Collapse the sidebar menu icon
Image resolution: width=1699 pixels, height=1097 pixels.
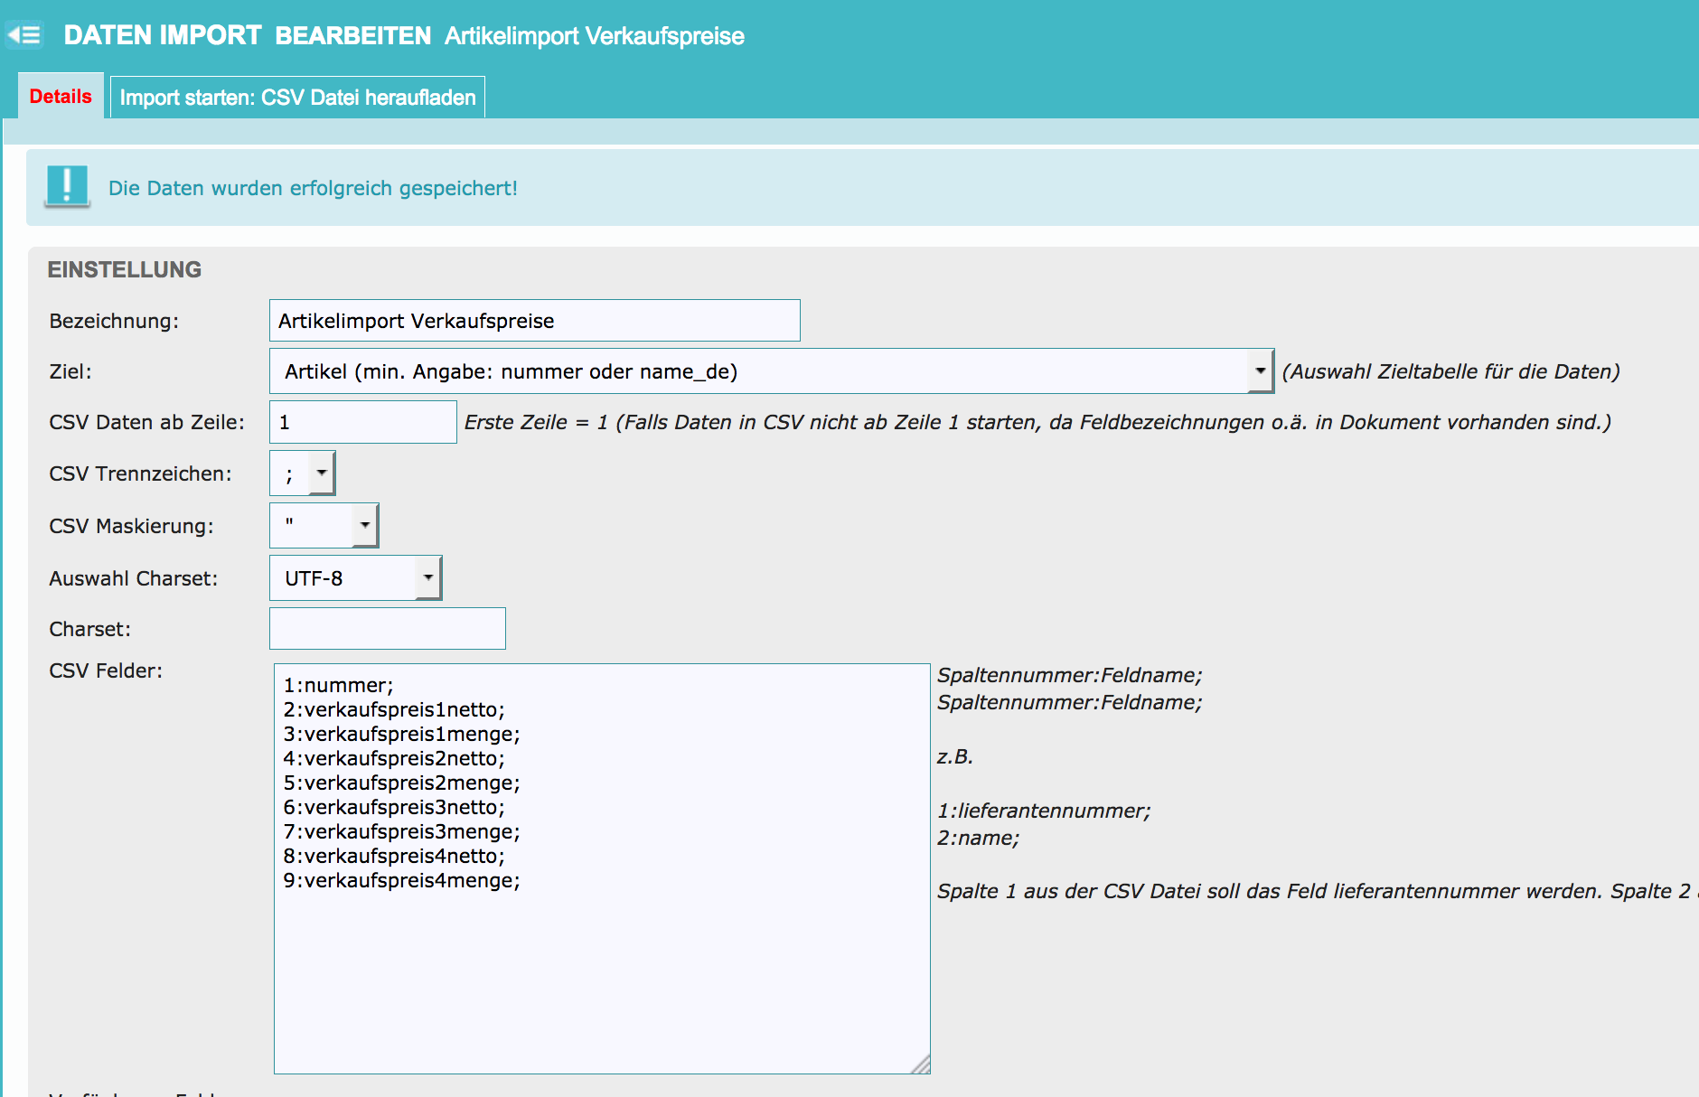pos(24,35)
